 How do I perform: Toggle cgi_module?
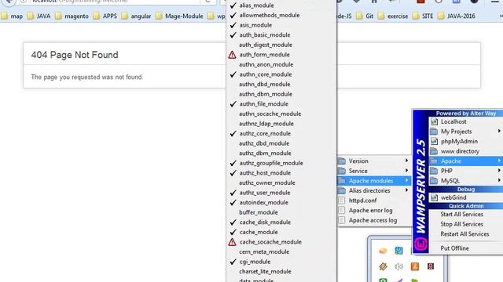pyautogui.click(x=255, y=262)
